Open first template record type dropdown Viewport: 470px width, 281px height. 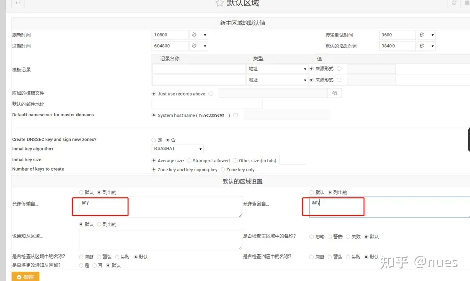pos(277,69)
